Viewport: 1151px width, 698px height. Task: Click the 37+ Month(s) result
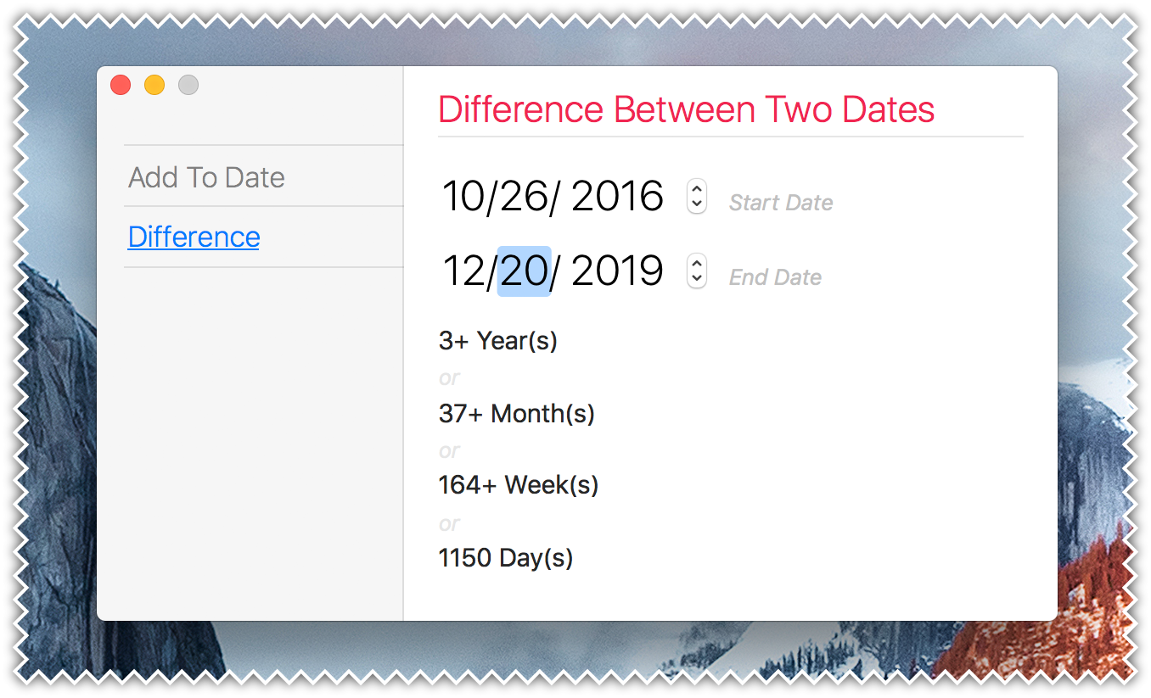click(517, 414)
